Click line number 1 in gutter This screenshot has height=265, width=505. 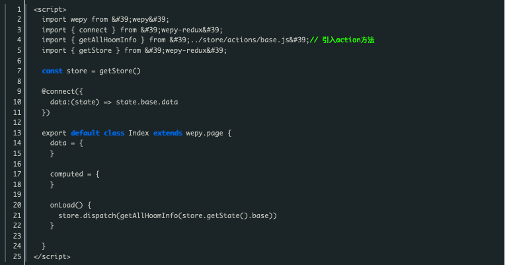pos(19,10)
